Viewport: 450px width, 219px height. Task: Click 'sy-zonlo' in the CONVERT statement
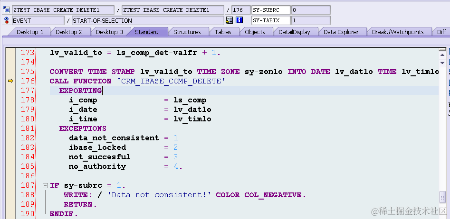click(264, 72)
